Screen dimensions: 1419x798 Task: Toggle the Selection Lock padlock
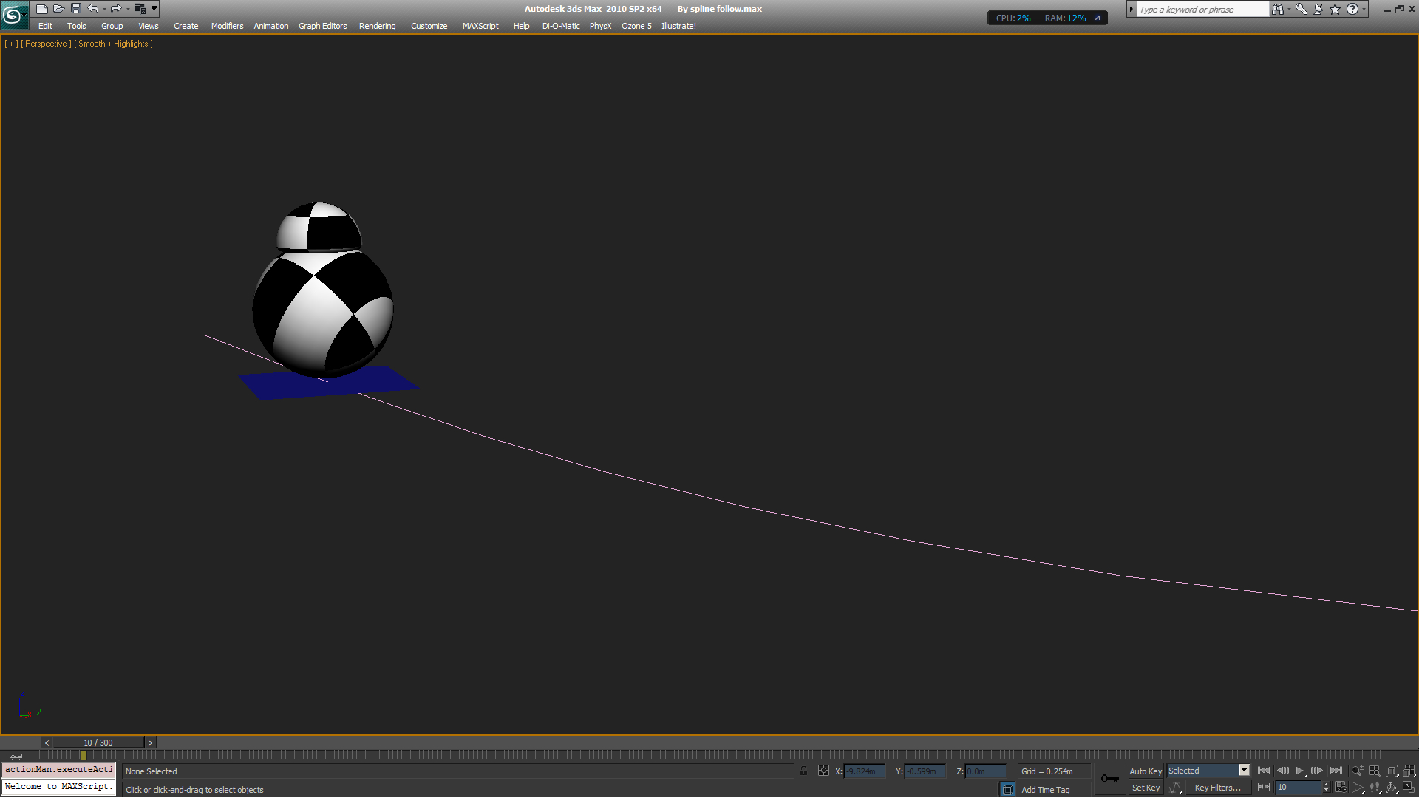click(803, 771)
